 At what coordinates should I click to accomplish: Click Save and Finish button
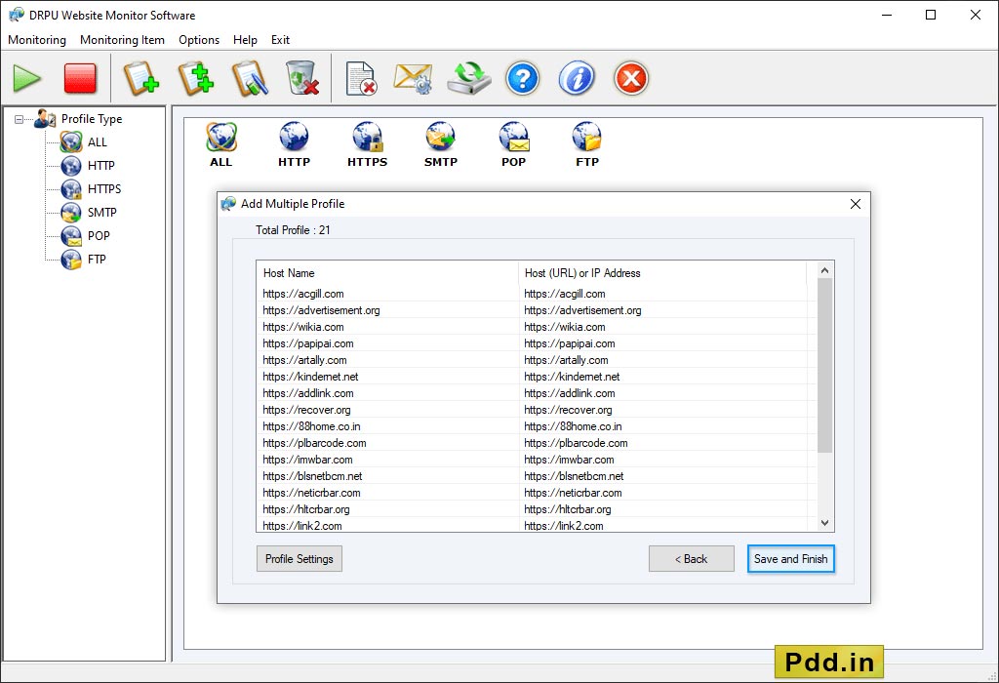(790, 559)
